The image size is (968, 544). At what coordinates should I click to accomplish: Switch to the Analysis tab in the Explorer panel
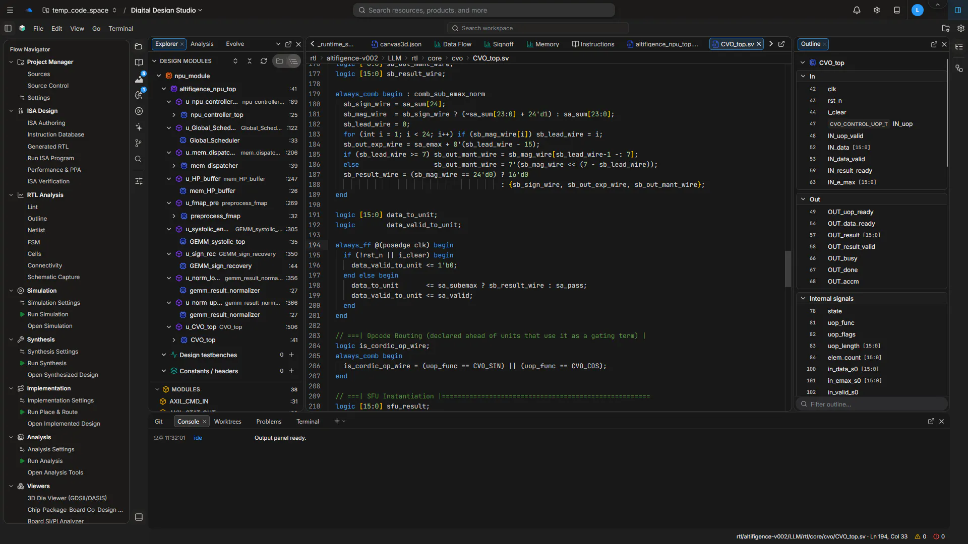(202, 44)
